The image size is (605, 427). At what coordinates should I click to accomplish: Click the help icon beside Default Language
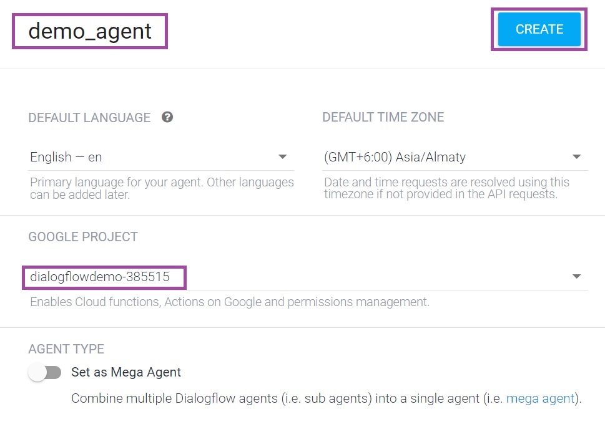167,117
